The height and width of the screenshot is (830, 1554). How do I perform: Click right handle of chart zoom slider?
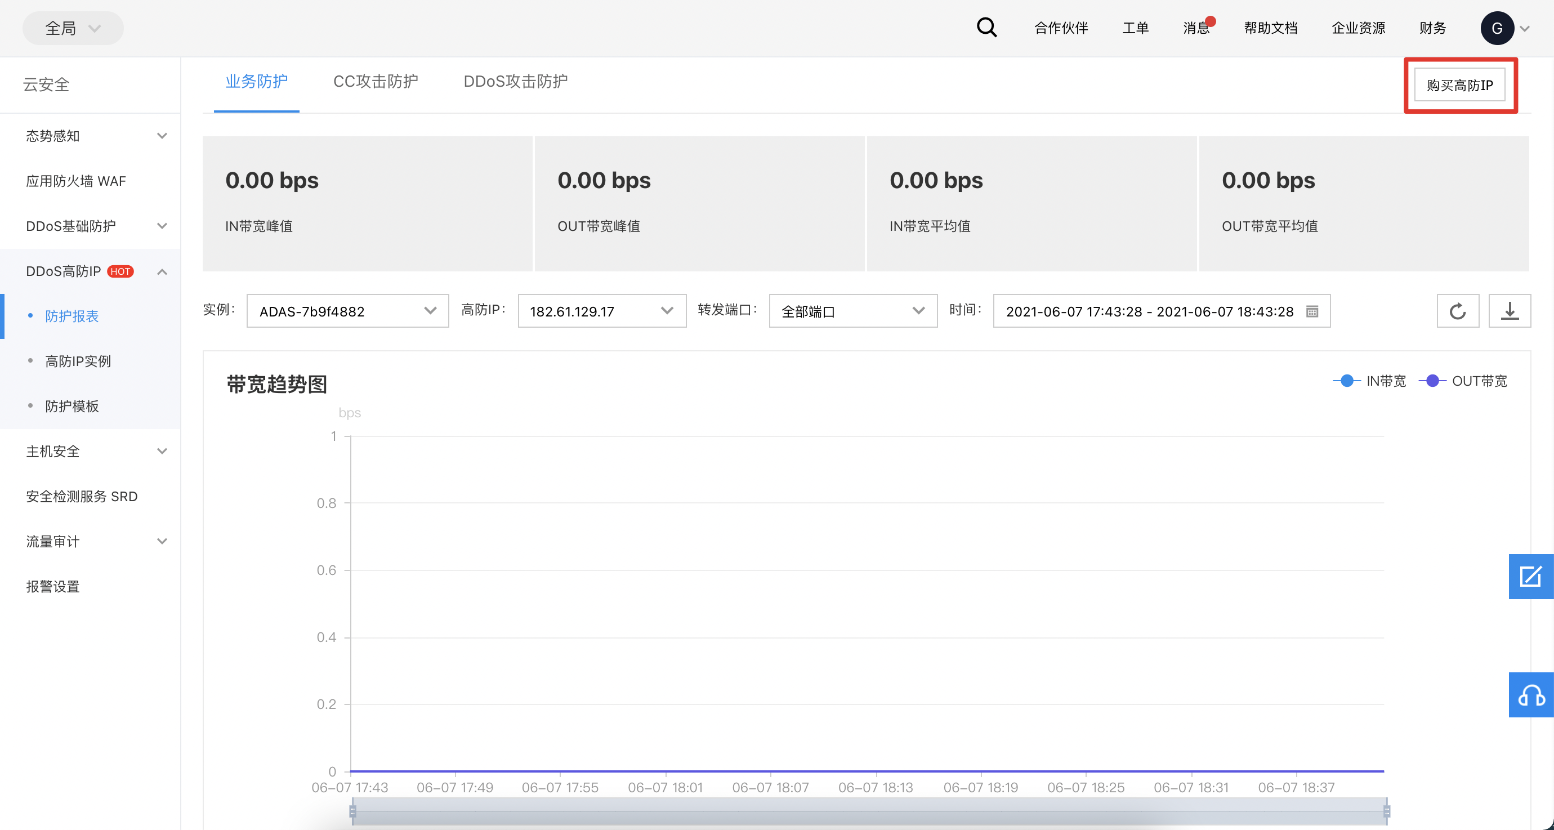1387,811
